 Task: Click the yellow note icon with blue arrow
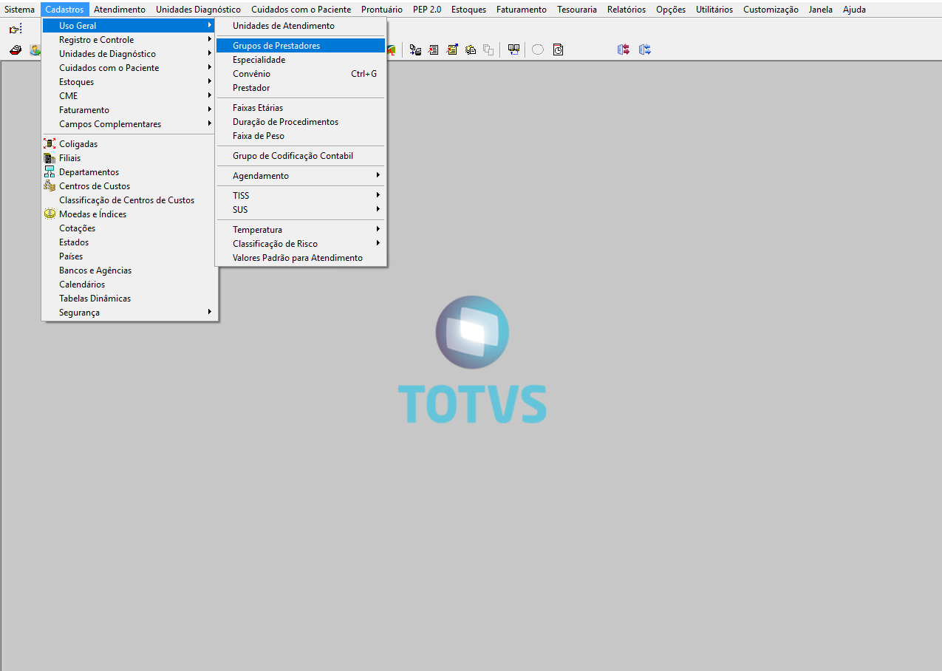pyautogui.click(x=452, y=50)
